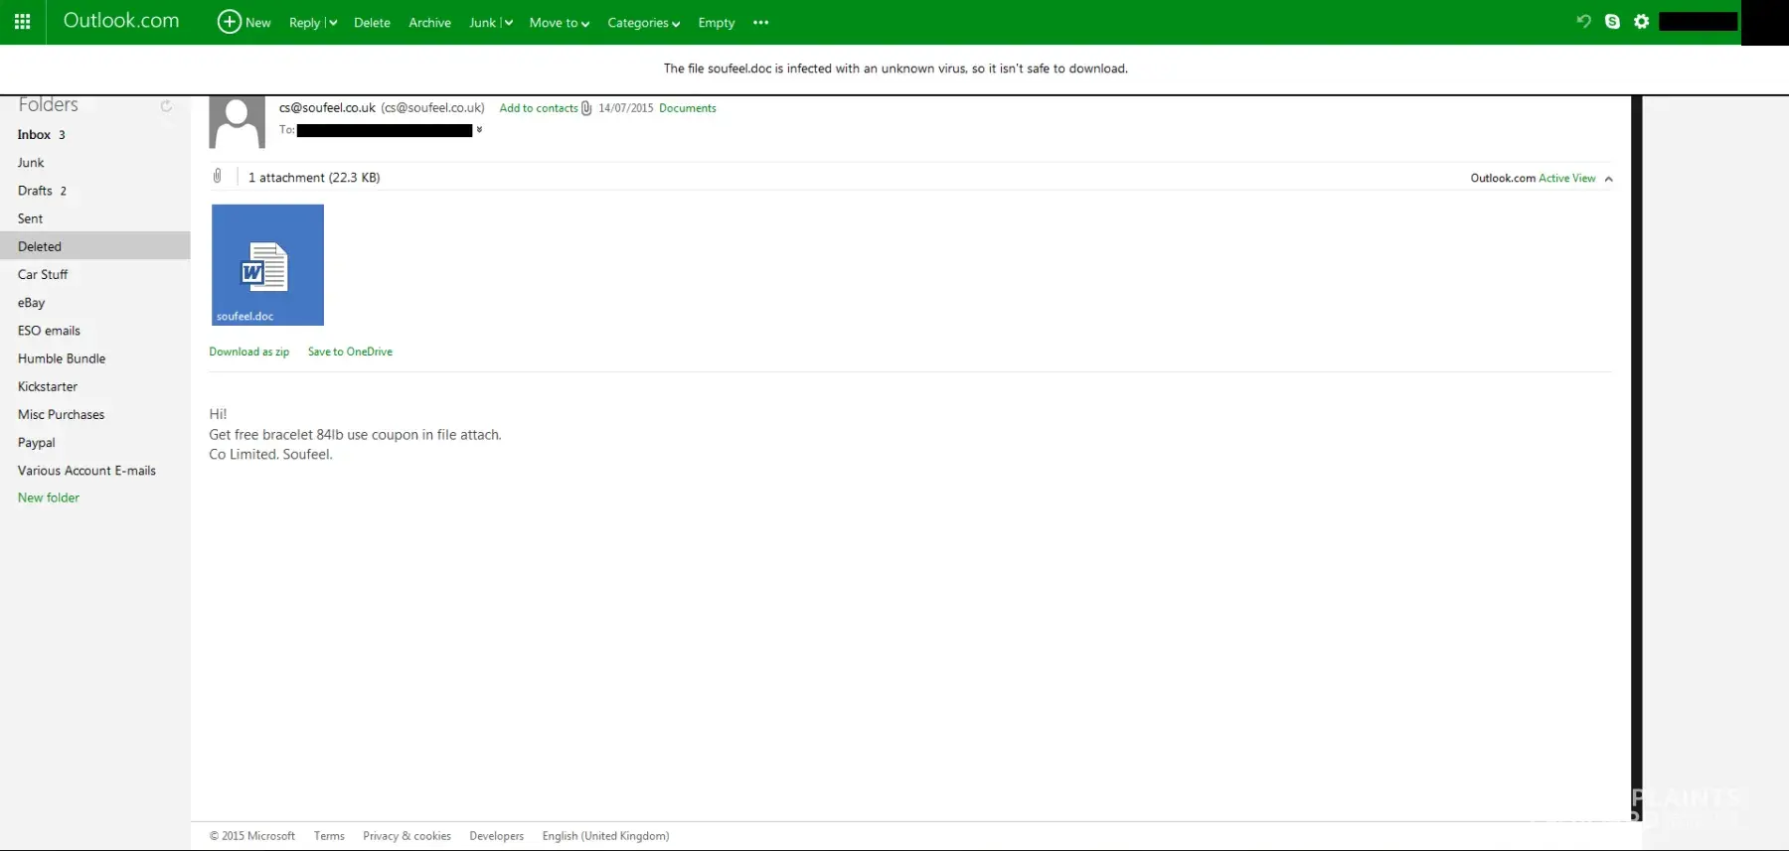Open the soufeel.doc attachment thumbnail

[267, 265]
